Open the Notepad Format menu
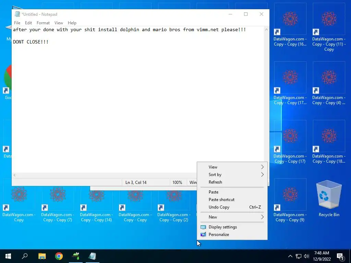The width and height of the screenshot is (351, 263). (x=43, y=23)
